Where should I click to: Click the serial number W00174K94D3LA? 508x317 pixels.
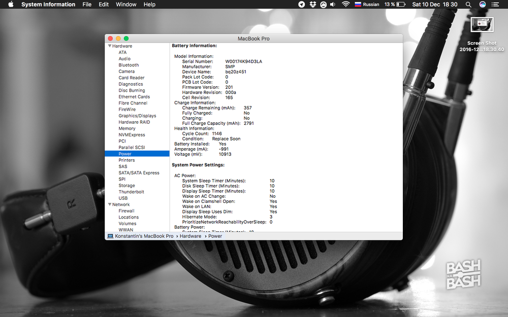tap(244, 61)
